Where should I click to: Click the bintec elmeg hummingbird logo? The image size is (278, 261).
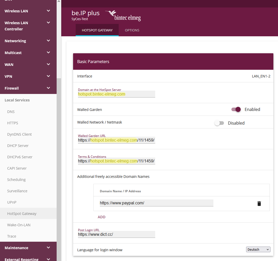click(x=123, y=16)
